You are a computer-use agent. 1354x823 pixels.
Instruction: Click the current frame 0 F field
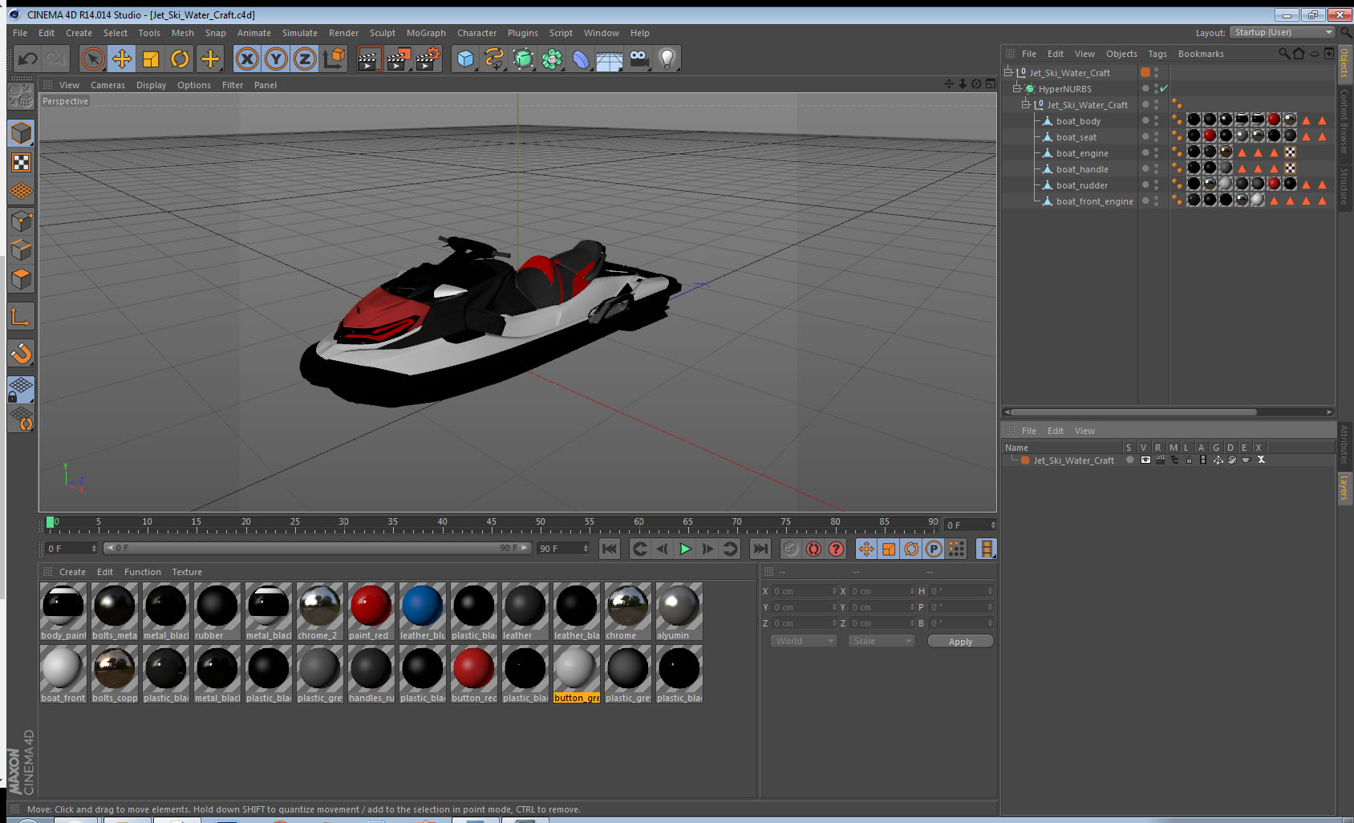click(71, 549)
